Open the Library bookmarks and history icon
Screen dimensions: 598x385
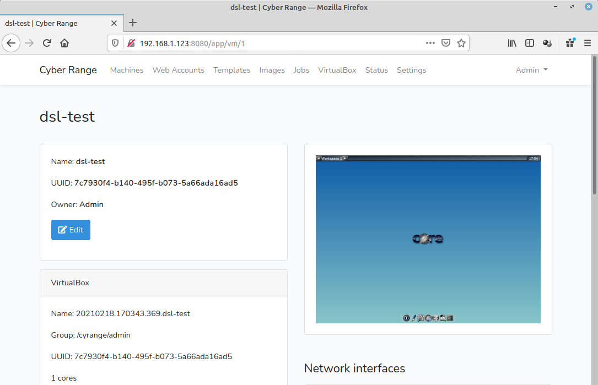(x=512, y=43)
